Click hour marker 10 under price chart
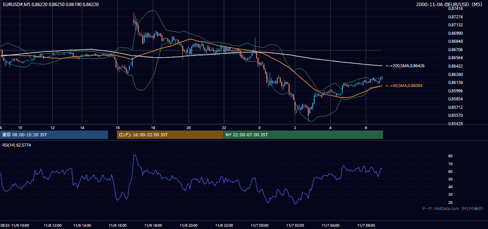 (20, 127)
